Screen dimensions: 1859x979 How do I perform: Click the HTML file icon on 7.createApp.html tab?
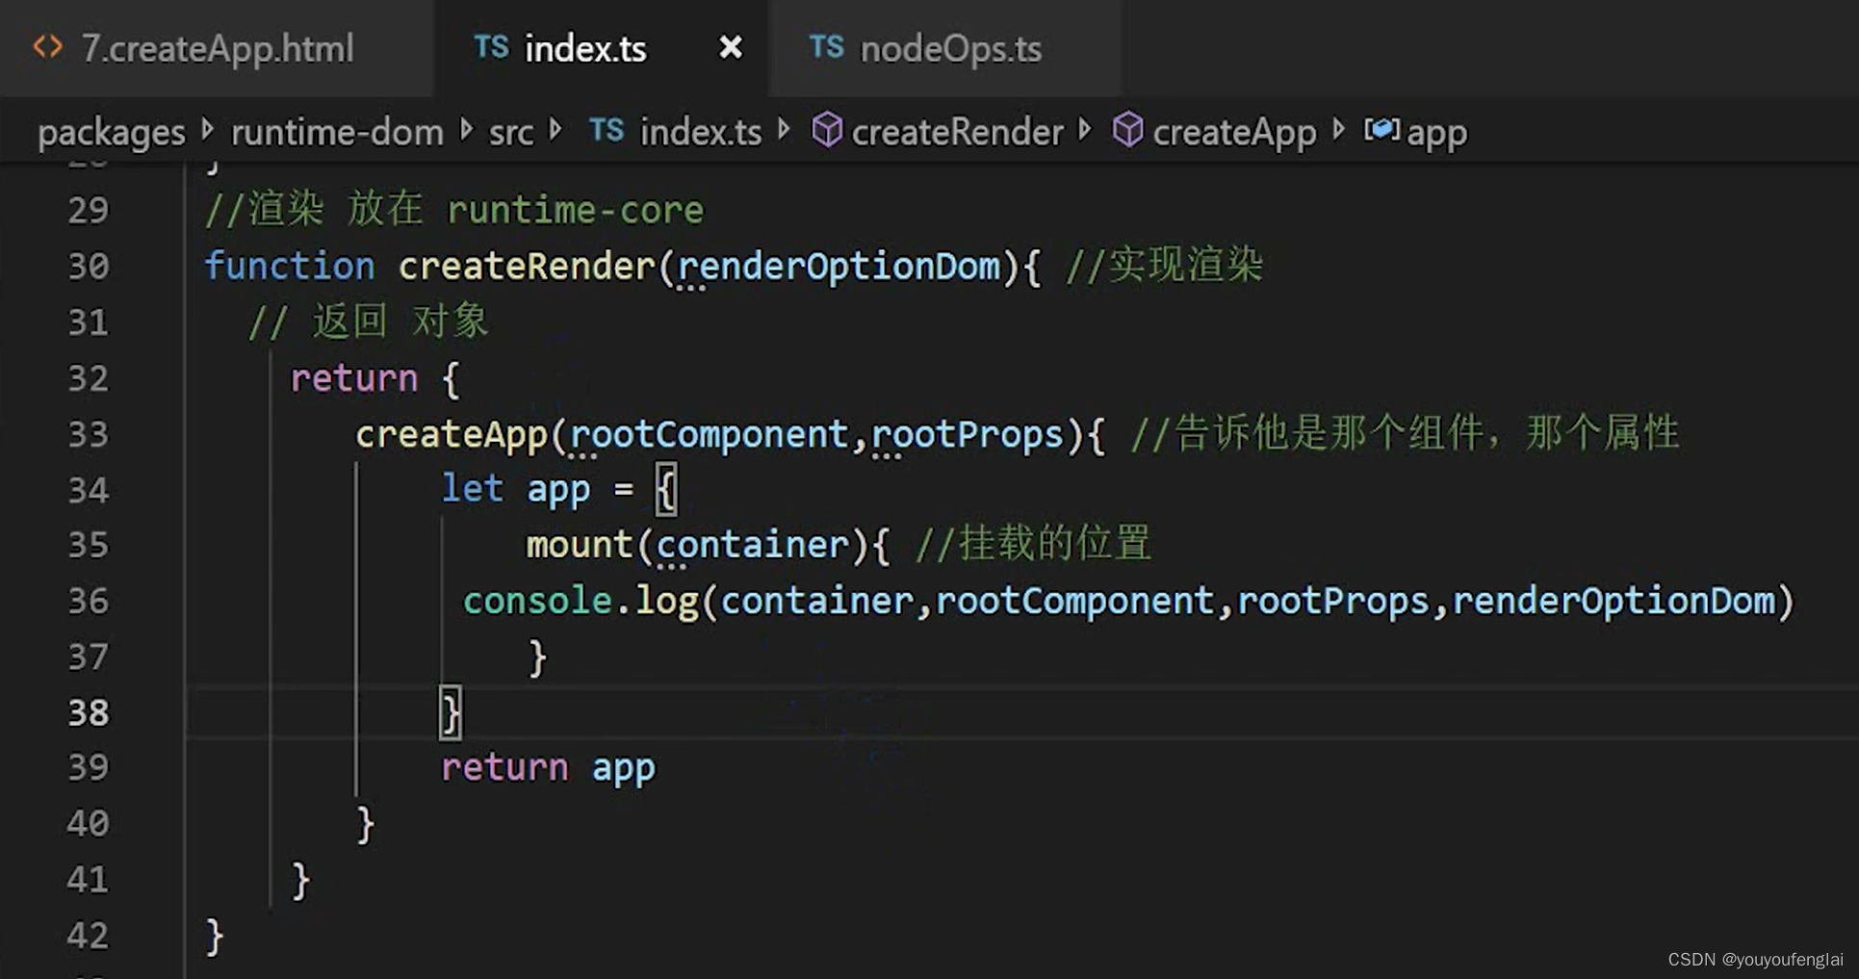point(47,47)
